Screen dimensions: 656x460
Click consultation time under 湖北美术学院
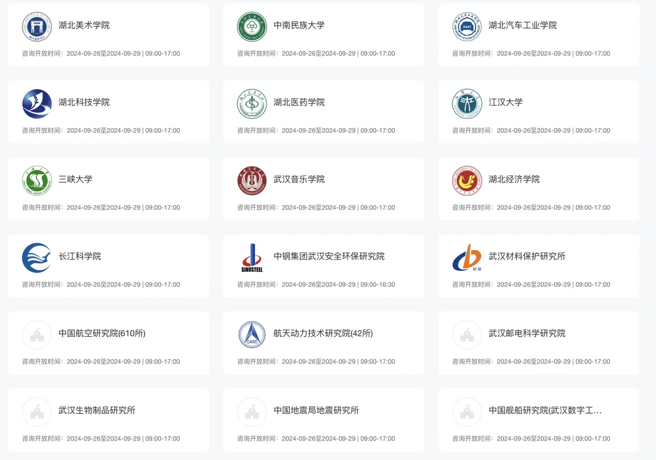101,53
